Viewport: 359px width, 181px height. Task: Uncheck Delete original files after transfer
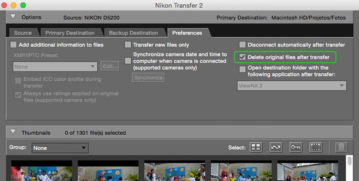click(242, 57)
